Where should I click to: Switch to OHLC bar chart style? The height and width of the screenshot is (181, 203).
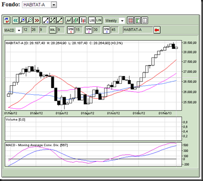pyautogui.click(x=76, y=21)
